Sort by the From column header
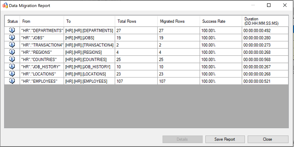 42,21
